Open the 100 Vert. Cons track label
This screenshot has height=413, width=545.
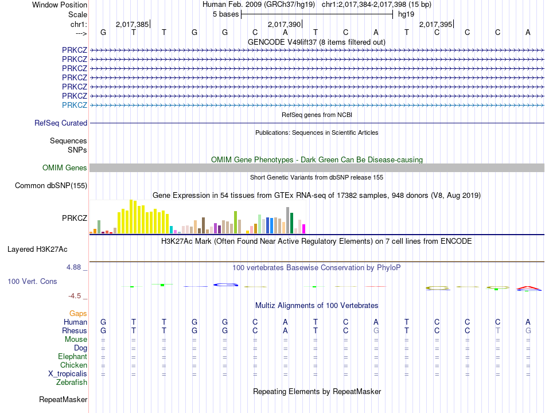(32, 281)
